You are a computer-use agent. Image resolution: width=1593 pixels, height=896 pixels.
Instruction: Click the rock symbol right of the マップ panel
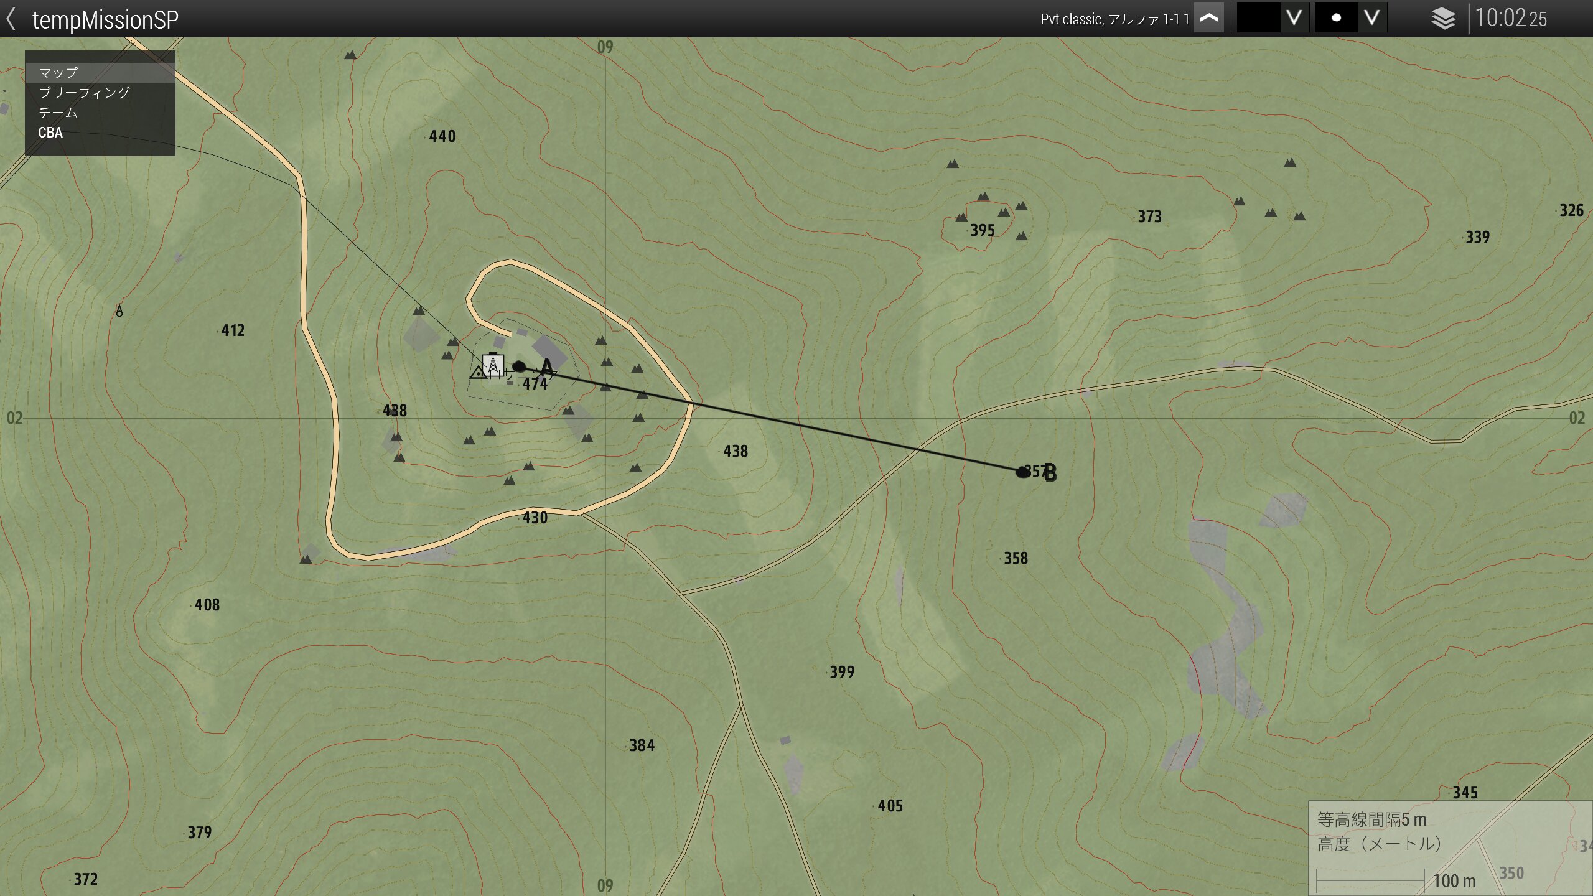click(x=350, y=55)
